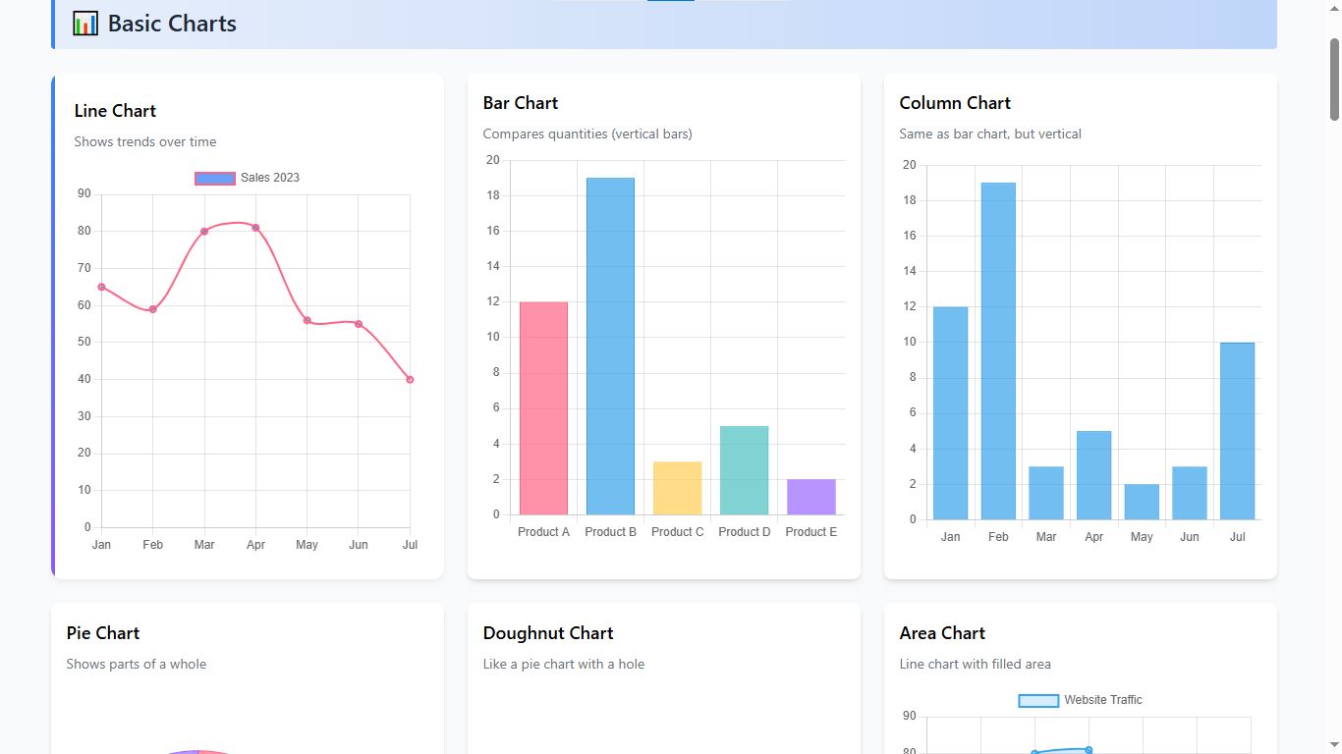Select the Pie Chart card title
1342x754 pixels.
tap(103, 633)
